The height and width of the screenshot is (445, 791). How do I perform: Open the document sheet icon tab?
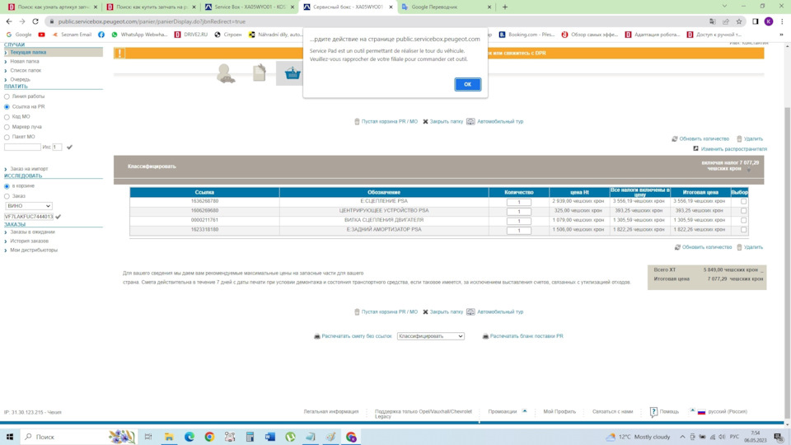coord(260,73)
